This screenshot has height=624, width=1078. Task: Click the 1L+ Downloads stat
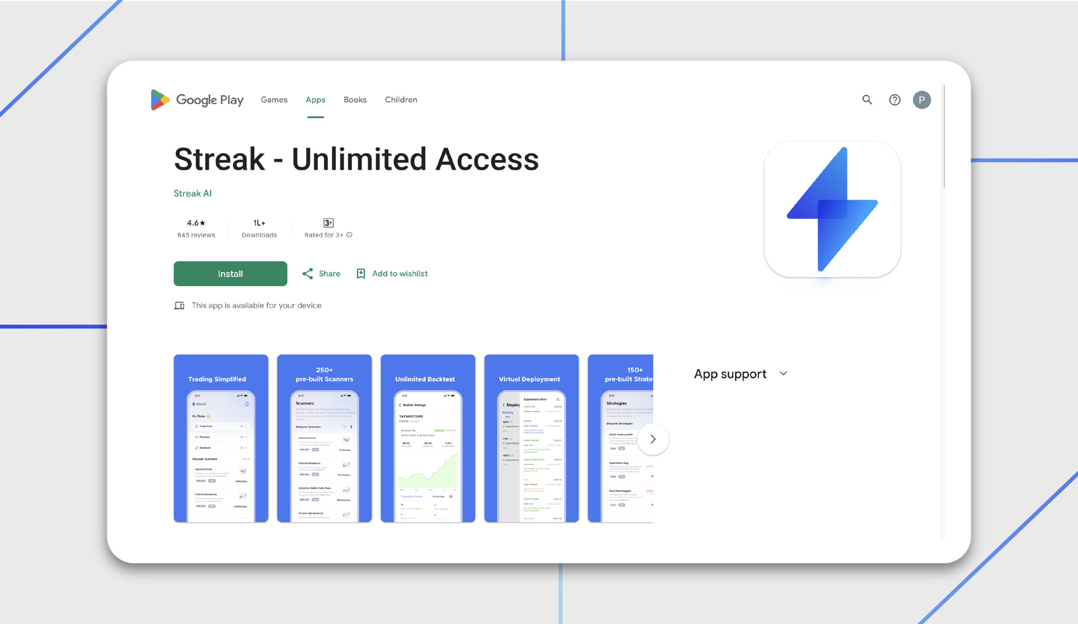tap(259, 228)
